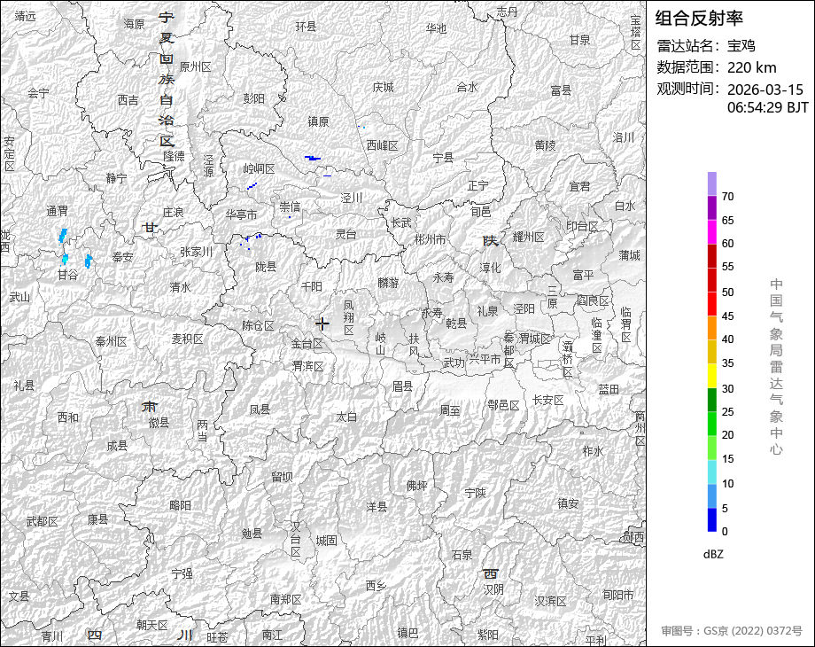
Task: Click the 金台区 map label
Action: pos(307,344)
